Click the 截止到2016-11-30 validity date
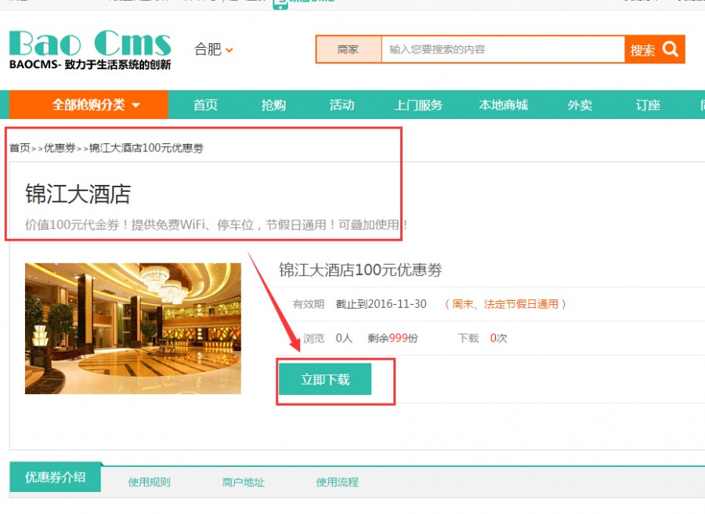This screenshot has height=514, width=705. tap(381, 304)
